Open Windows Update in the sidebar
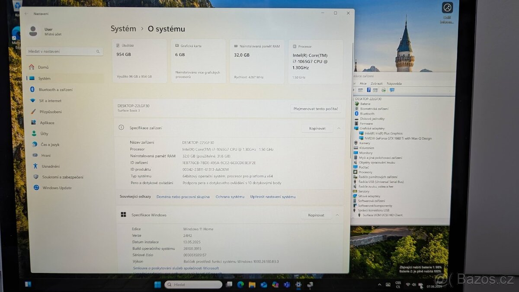This screenshot has width=519, height=292. [x=58, y=188]
